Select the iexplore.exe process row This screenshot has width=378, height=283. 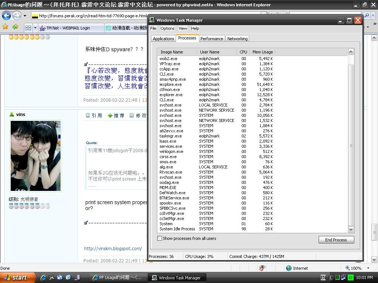point(216,84)
